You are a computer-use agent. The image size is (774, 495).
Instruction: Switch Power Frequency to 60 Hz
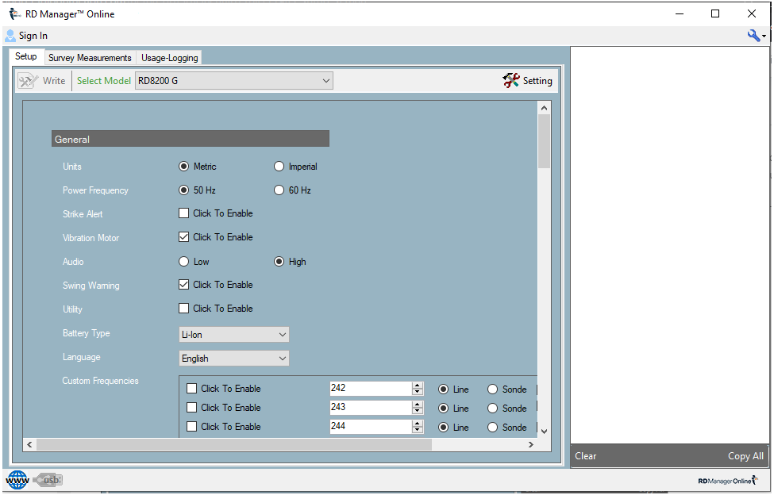click(279, 190)
